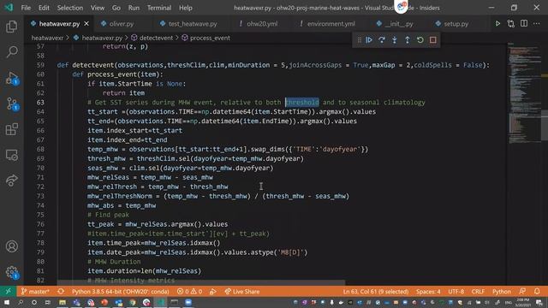Image resolution: width=548 pixels, height=308 pixels.
Task: Click master branch in status bar
Action: coord(35,291)
